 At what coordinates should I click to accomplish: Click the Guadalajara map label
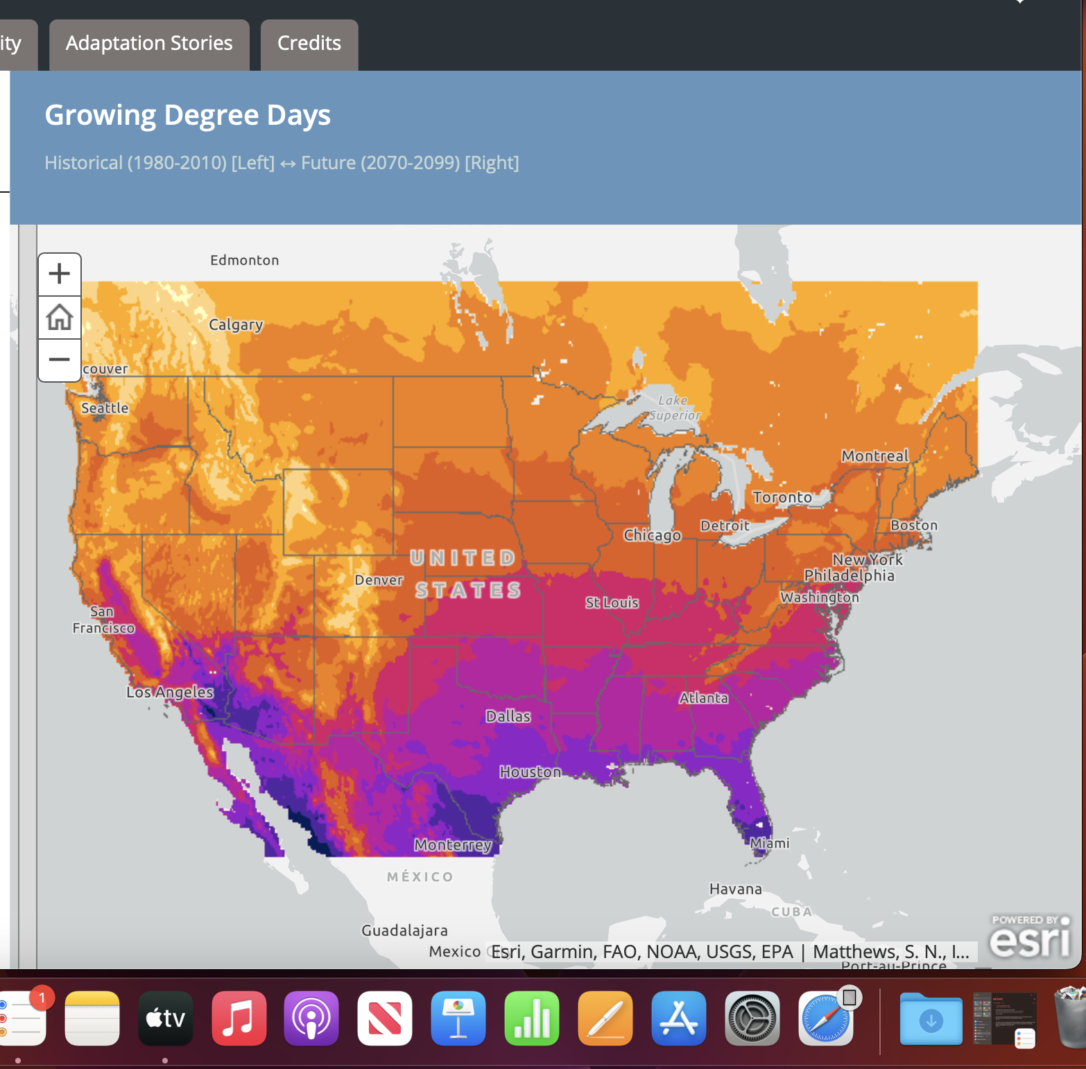point(404,931)
